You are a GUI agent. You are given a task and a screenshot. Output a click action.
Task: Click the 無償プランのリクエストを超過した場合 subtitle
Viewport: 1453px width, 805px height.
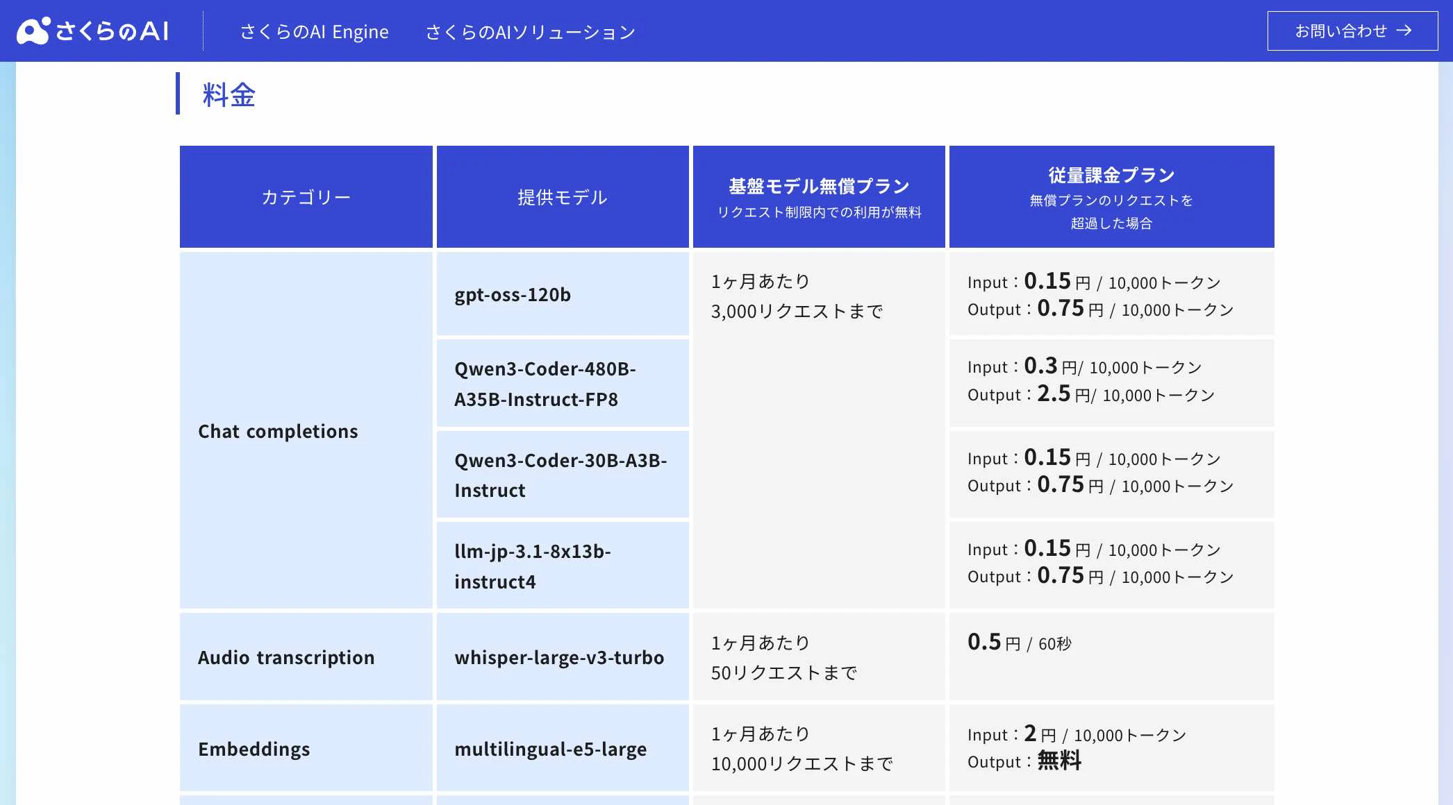[x=1111, y=212]
